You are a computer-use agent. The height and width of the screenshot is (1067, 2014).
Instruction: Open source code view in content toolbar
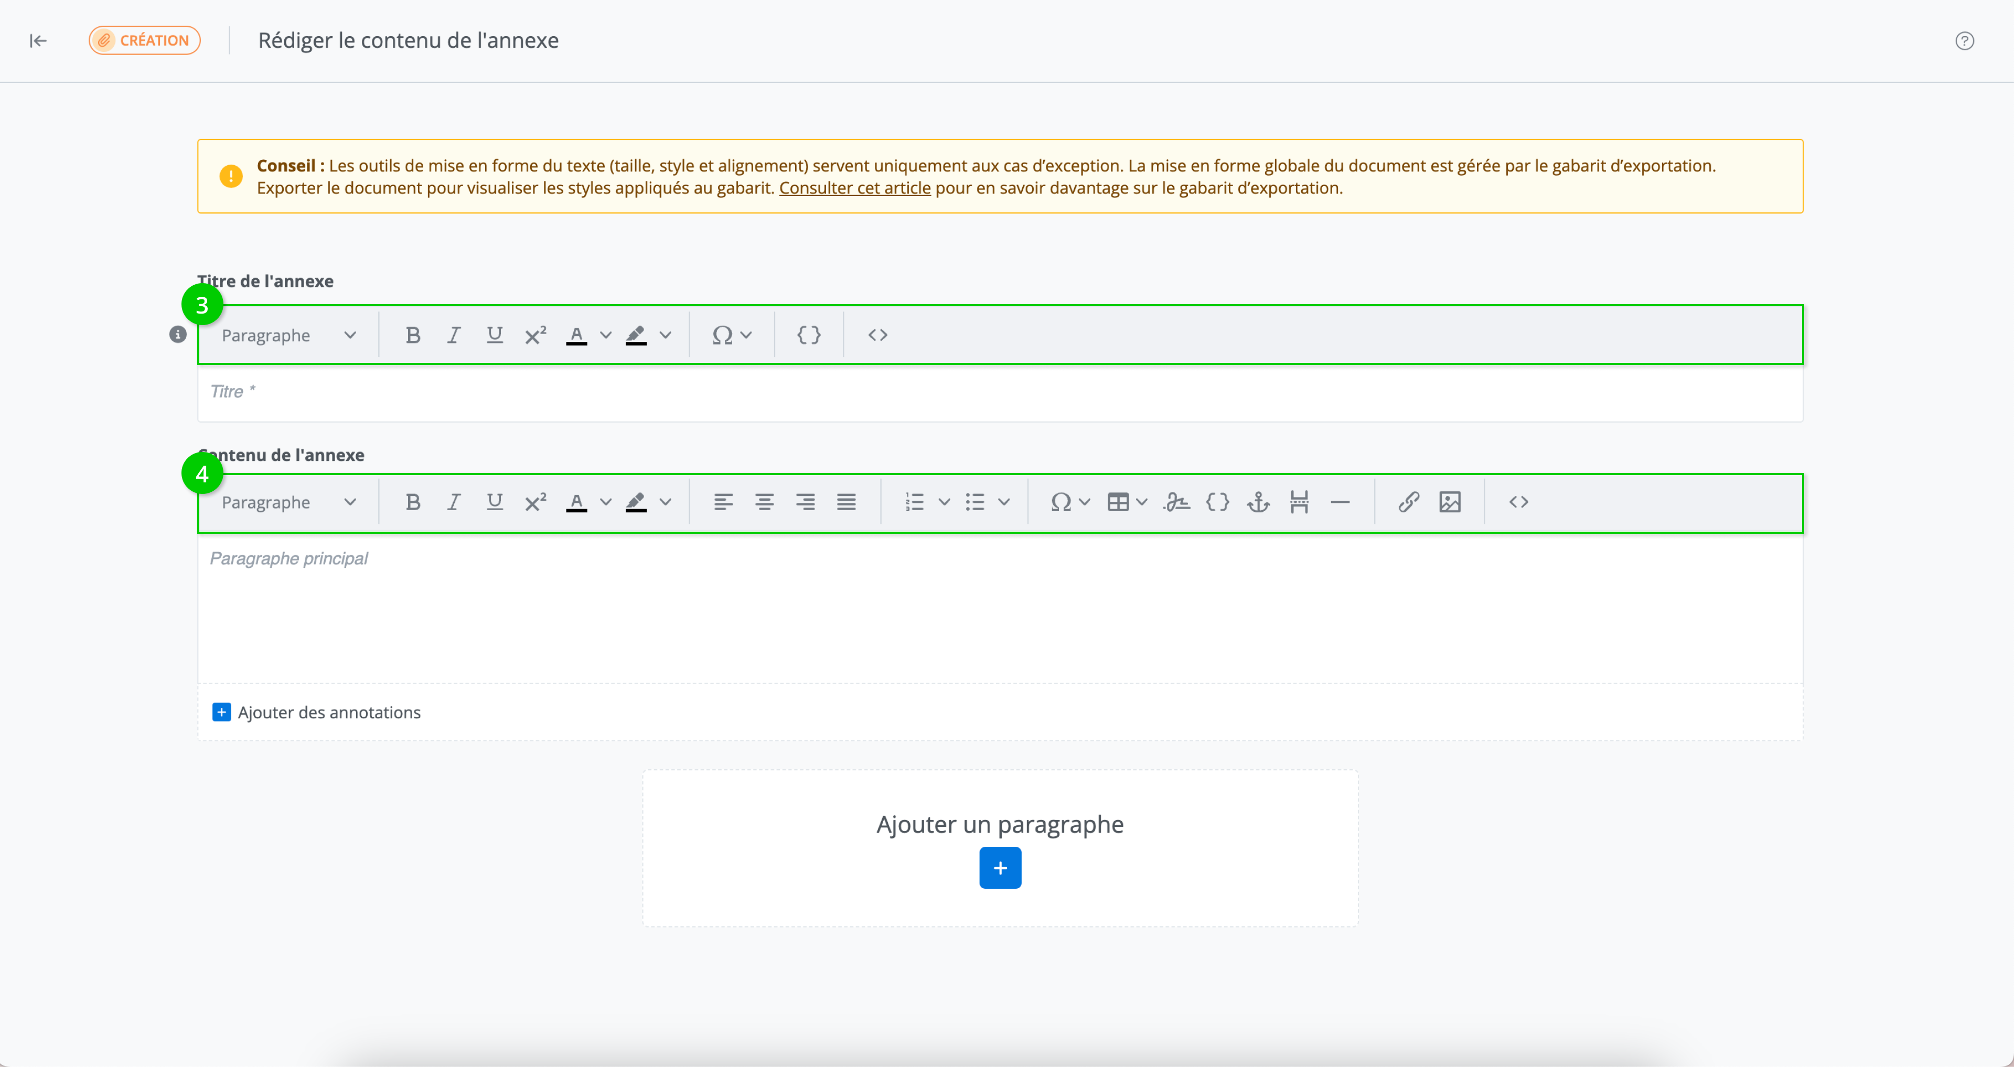[1518, 502]
